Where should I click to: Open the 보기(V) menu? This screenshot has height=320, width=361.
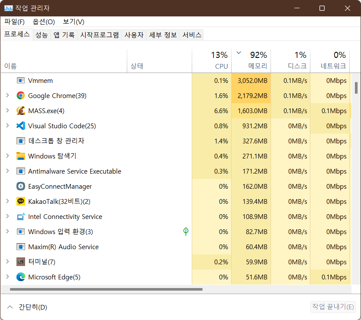click(74, 22)
